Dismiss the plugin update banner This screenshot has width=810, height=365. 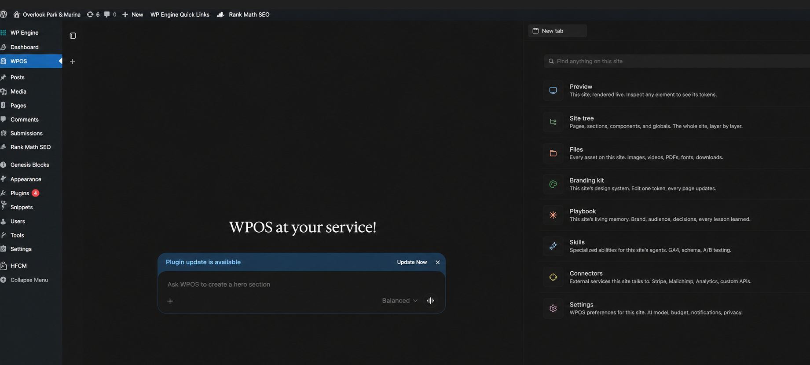point(437,262)
